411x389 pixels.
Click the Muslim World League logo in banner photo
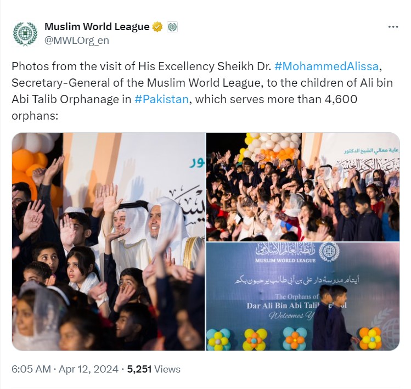tap(329, 252)
